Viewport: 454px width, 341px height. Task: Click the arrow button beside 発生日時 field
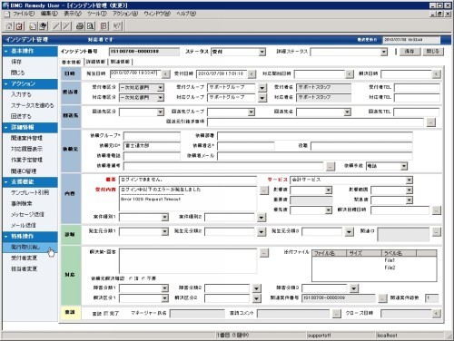pyautogui.click(x=165, y=73)
